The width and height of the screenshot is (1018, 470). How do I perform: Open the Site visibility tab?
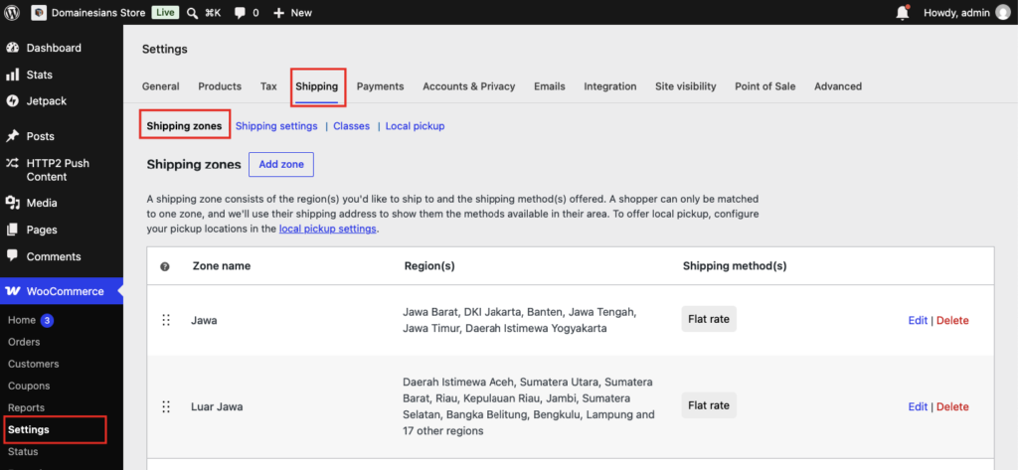[x=685, y=86]
